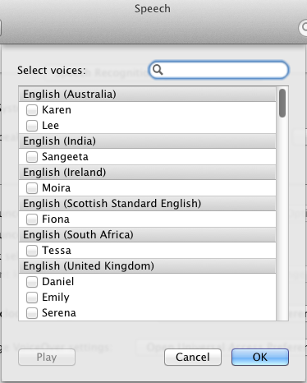The image size is (307, 383).
Task: Dismiss the dialog with Cancel
Action: (193, 357)
